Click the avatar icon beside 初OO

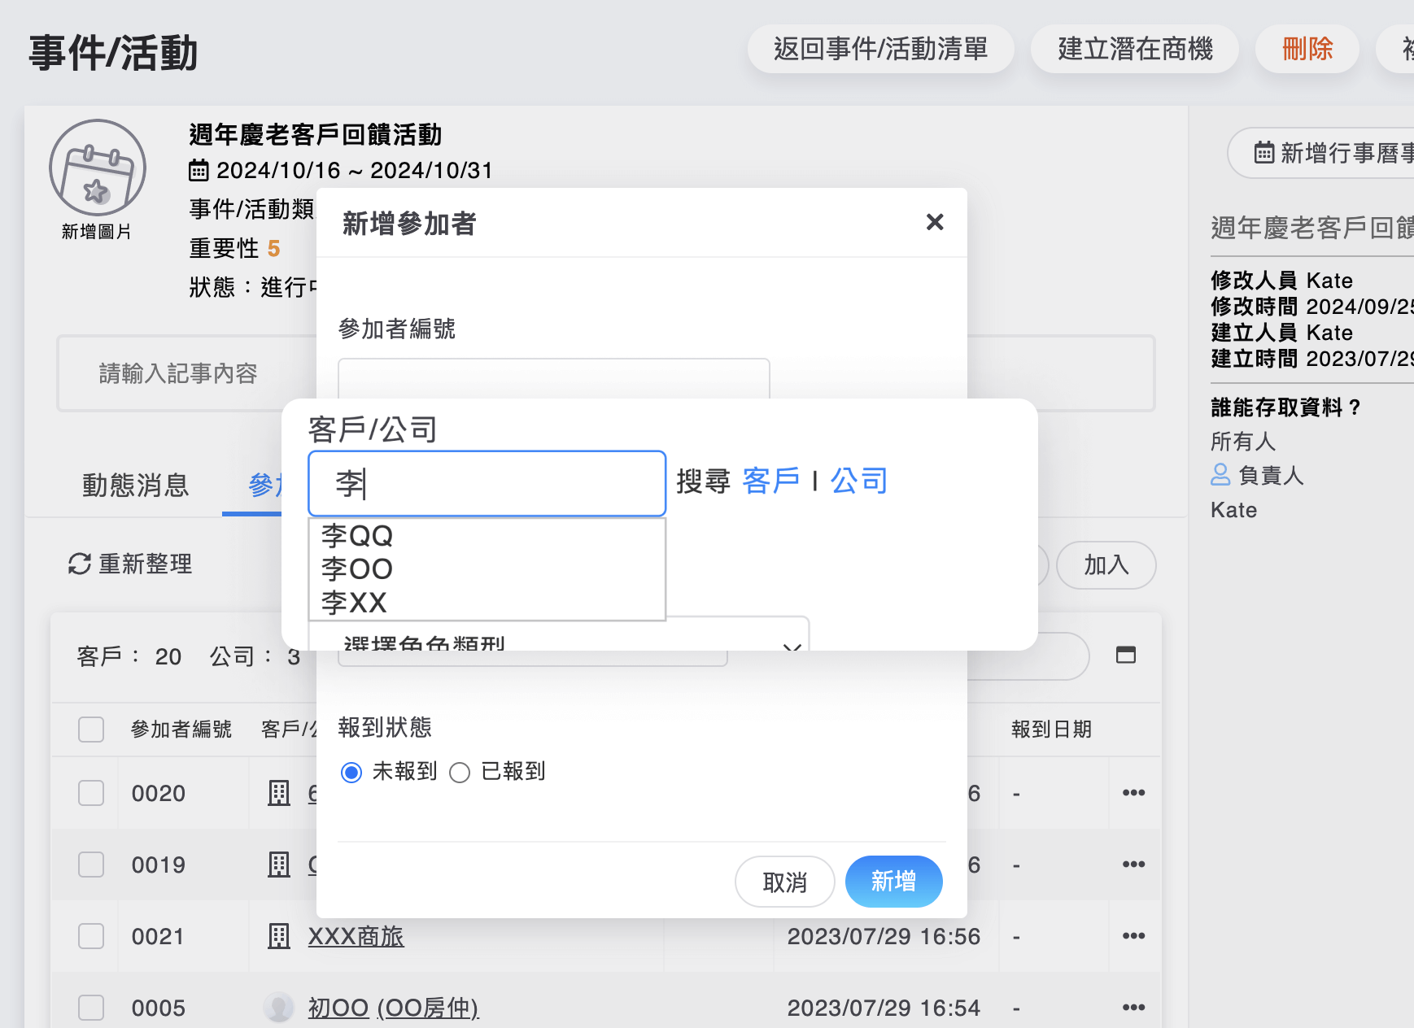(278, 1007)
